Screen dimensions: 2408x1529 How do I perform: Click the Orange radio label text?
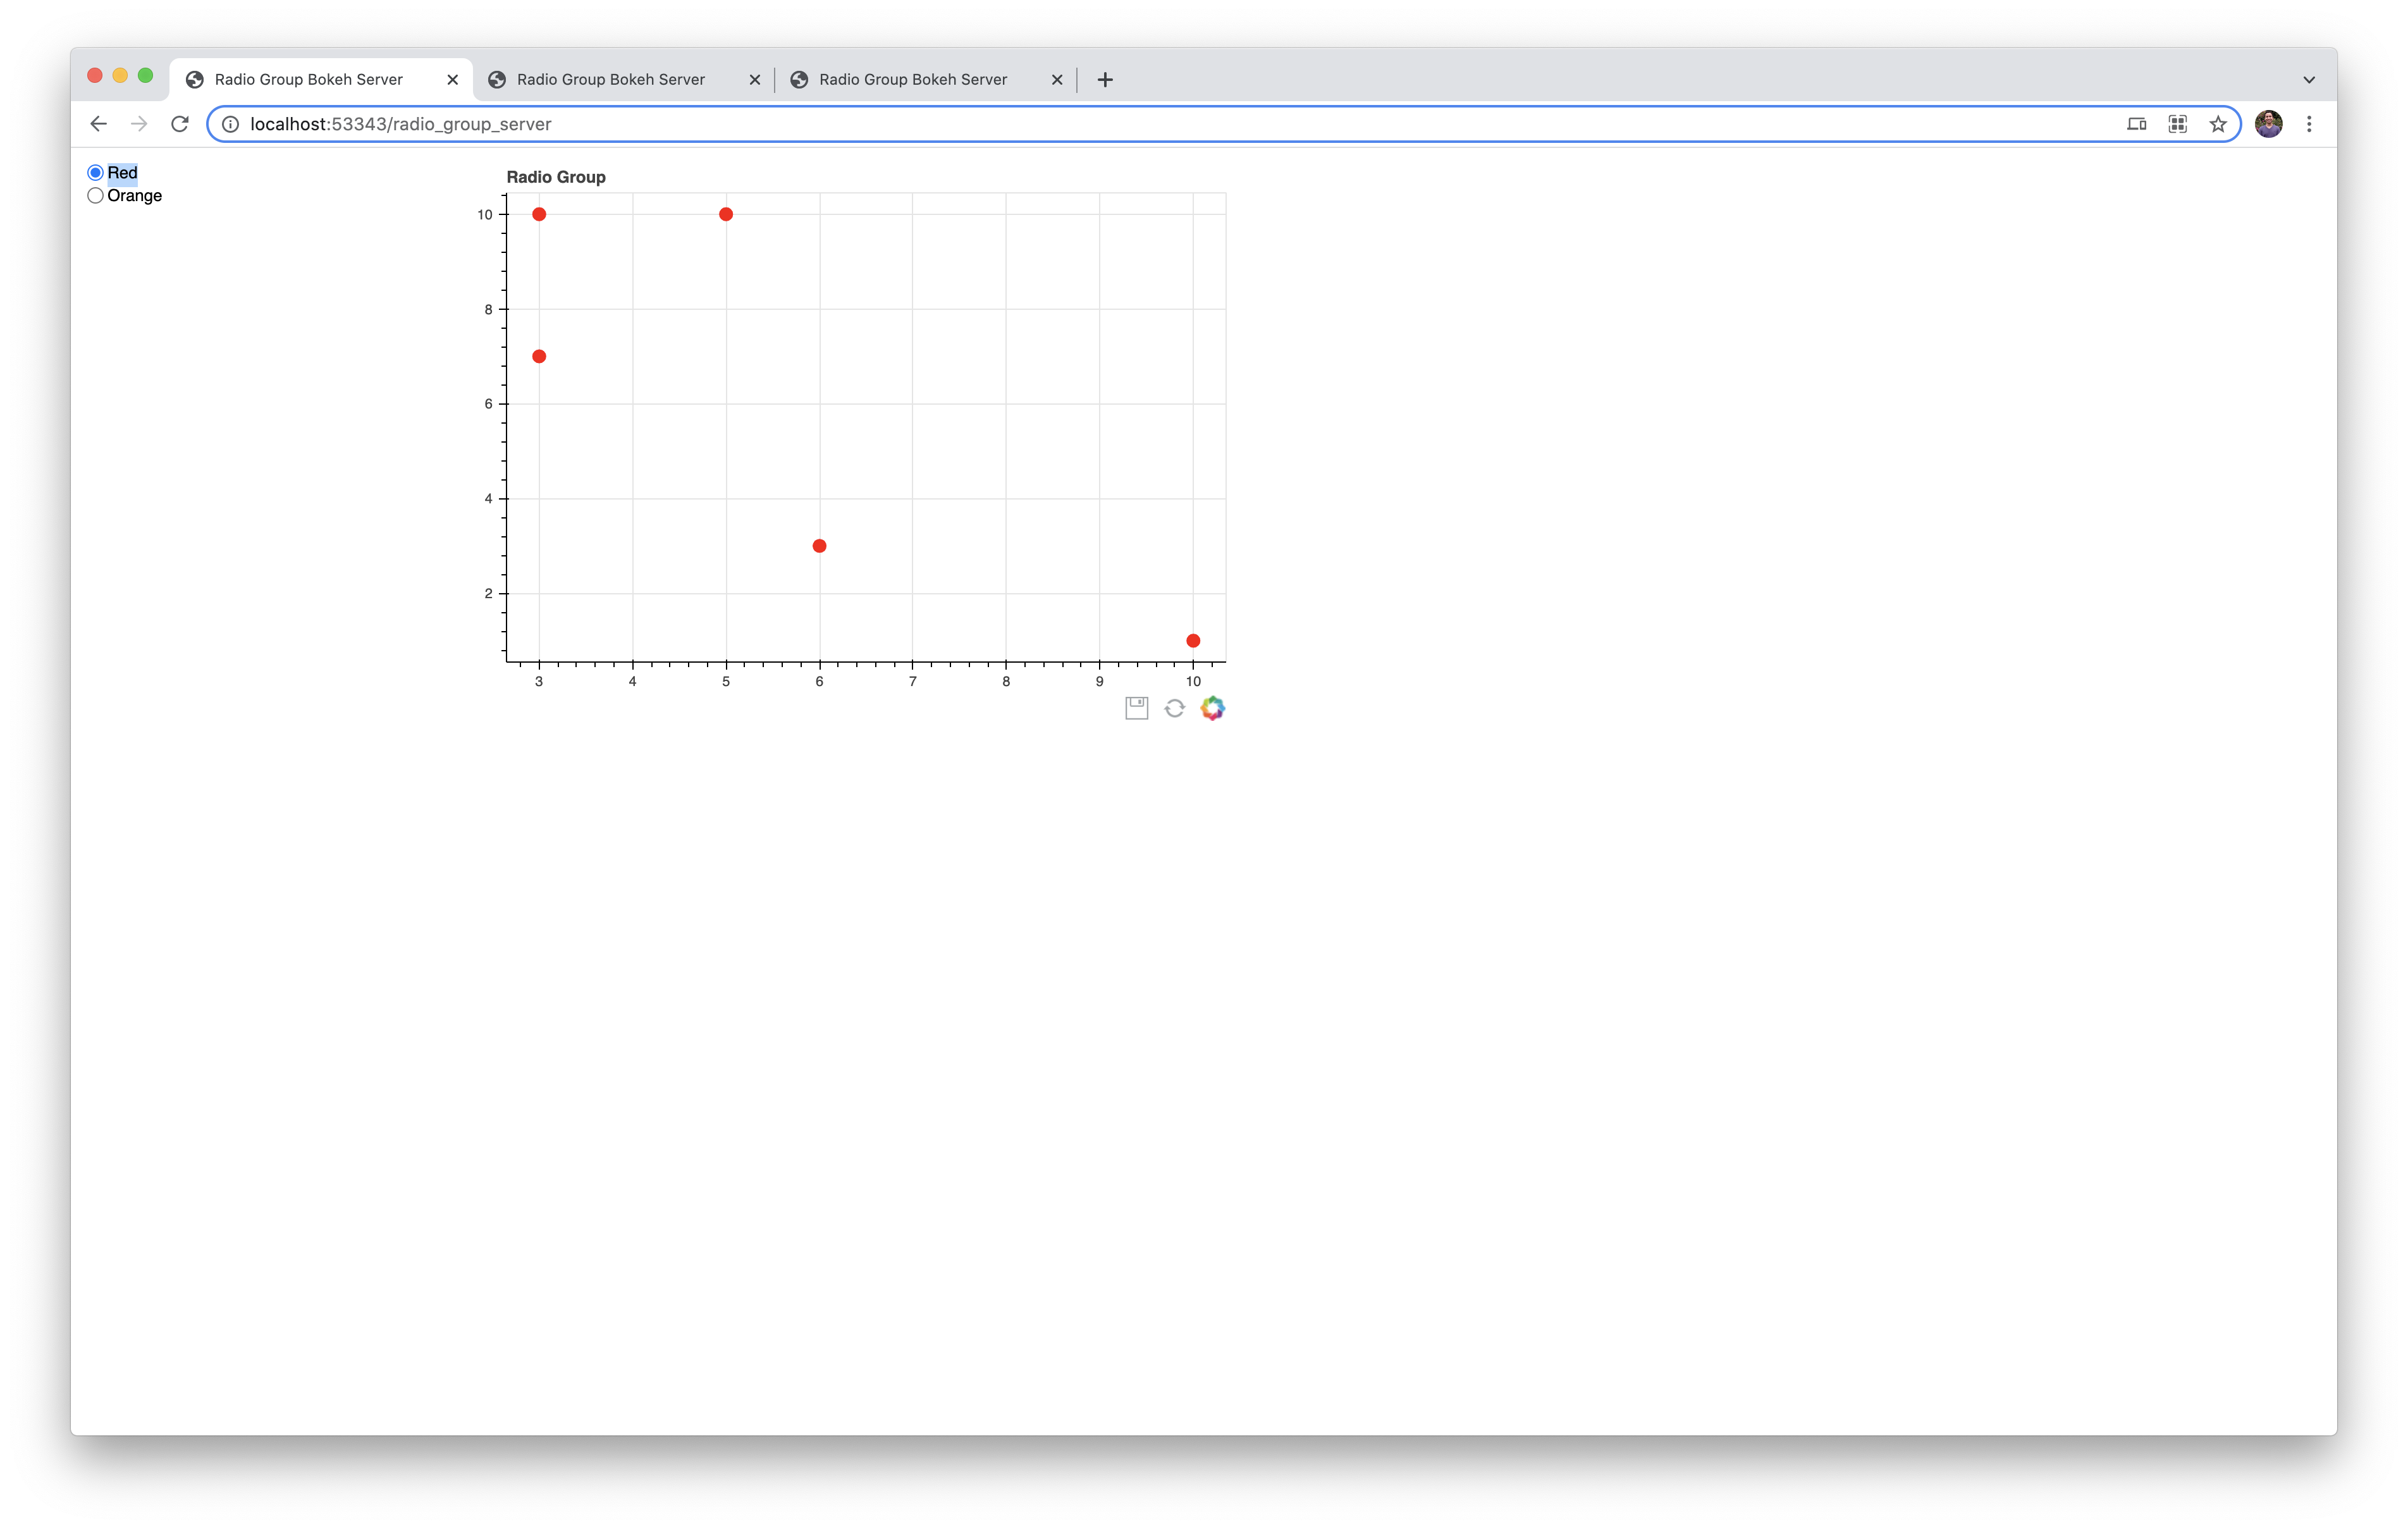(134, 196)
